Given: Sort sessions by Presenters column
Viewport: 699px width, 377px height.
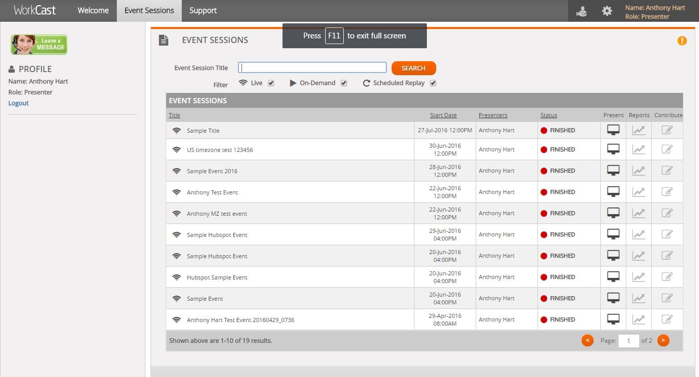Looking at the screenshot, I should coord(493,115).
